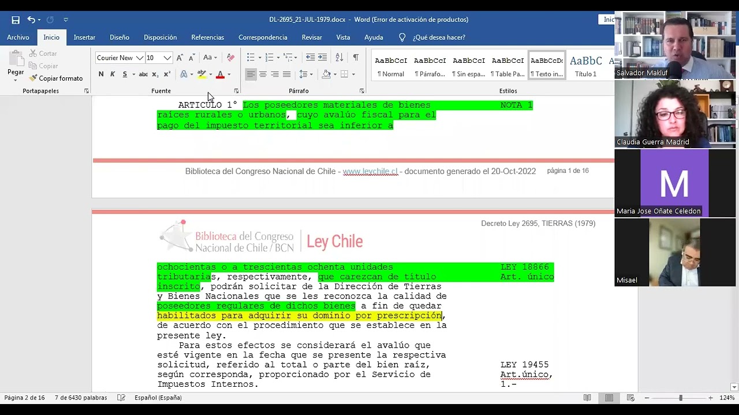
Task: Apply the Título 1 style
Action: point(586,66)
